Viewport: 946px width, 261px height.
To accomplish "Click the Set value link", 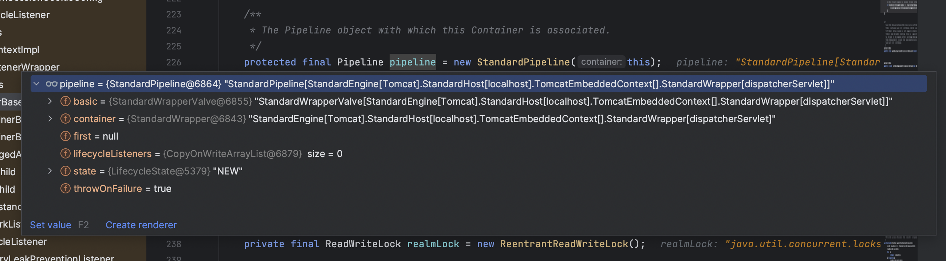I will tap(50, 225).
